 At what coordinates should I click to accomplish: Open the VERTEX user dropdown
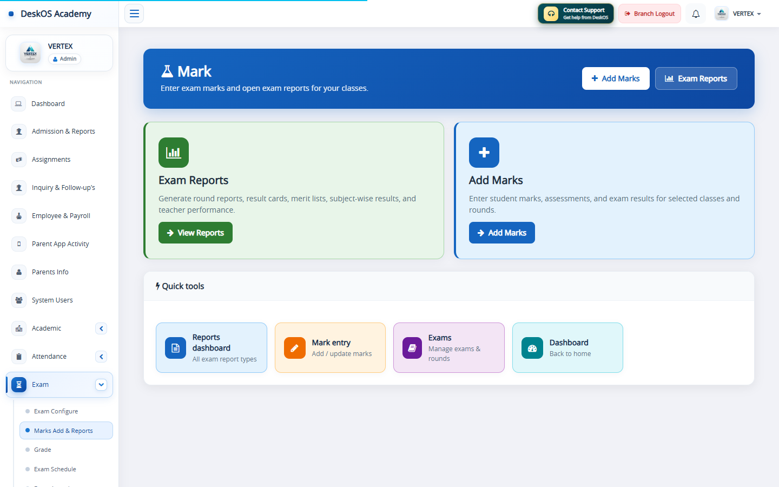pyautogui.click(x=738, y=14)
